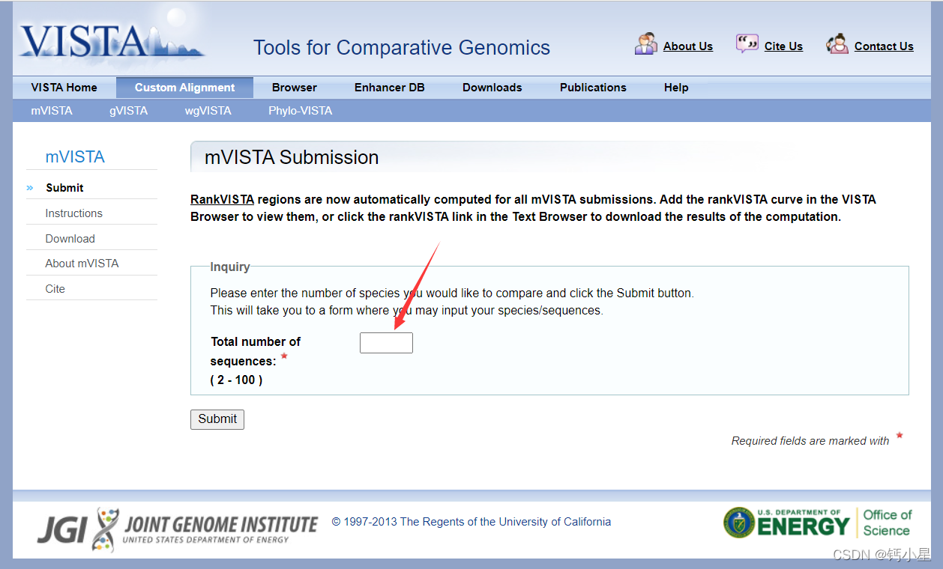Open Instructions in the mVISTA sidebar
This screenshot has height=569, width=943.
tap(73, 213)
